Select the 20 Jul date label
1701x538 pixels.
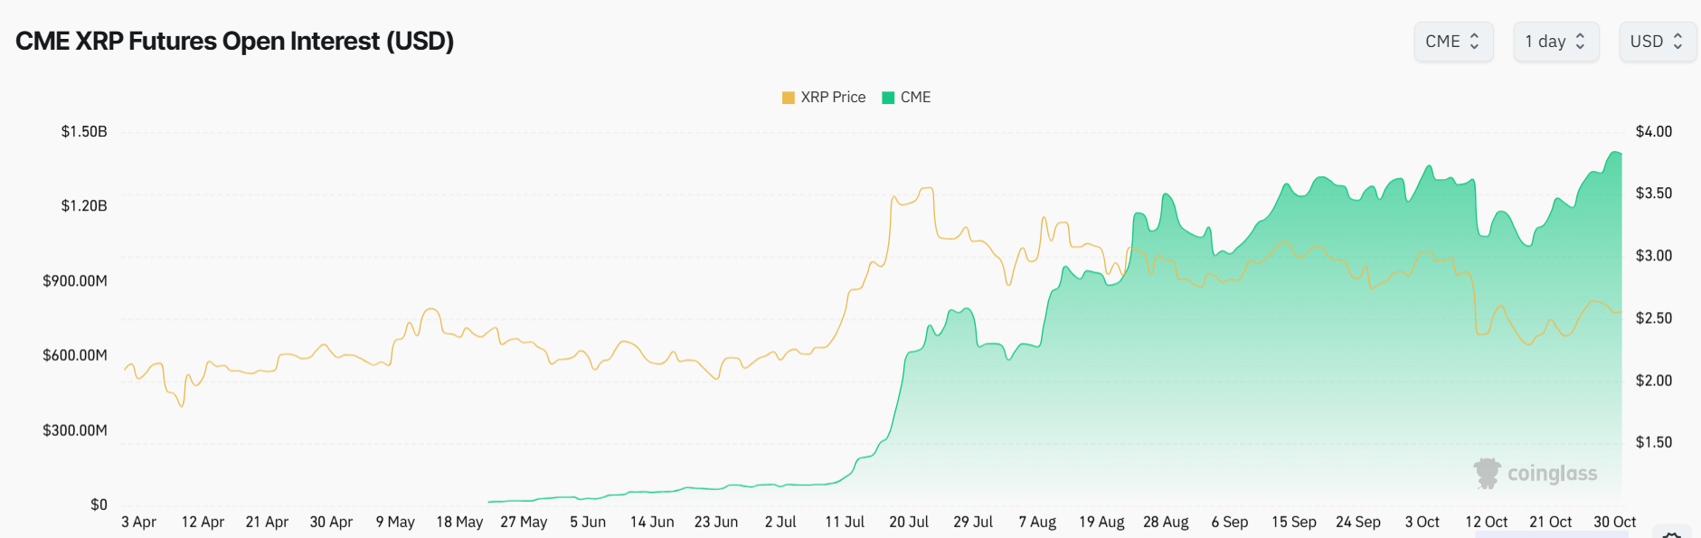pos(909,522)
